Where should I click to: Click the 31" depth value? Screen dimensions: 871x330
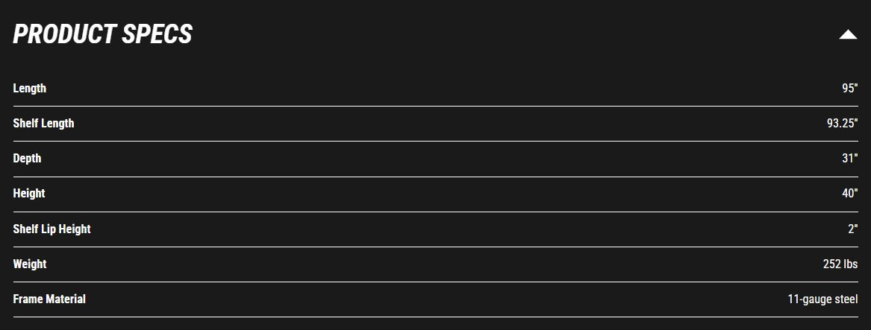(849, 158)
